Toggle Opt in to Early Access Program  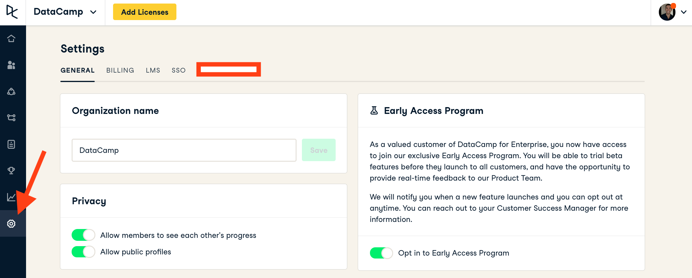pyautogui.click(x=381, y=253)
